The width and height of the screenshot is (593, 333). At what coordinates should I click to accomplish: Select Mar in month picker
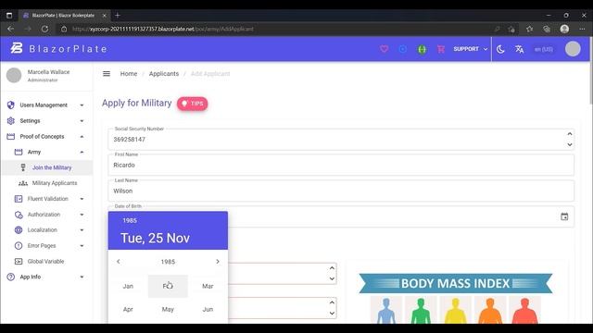208,286
